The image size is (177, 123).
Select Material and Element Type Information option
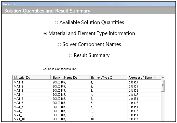click(x=45, y=34)
